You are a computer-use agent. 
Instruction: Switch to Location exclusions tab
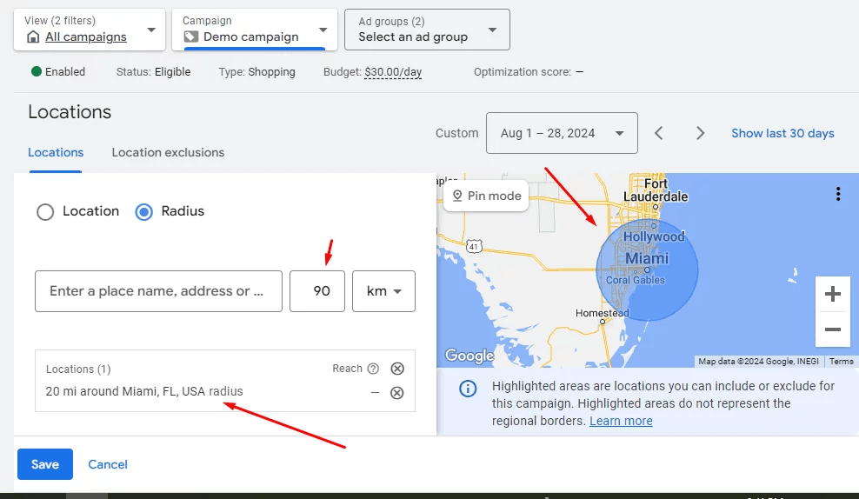168,152
